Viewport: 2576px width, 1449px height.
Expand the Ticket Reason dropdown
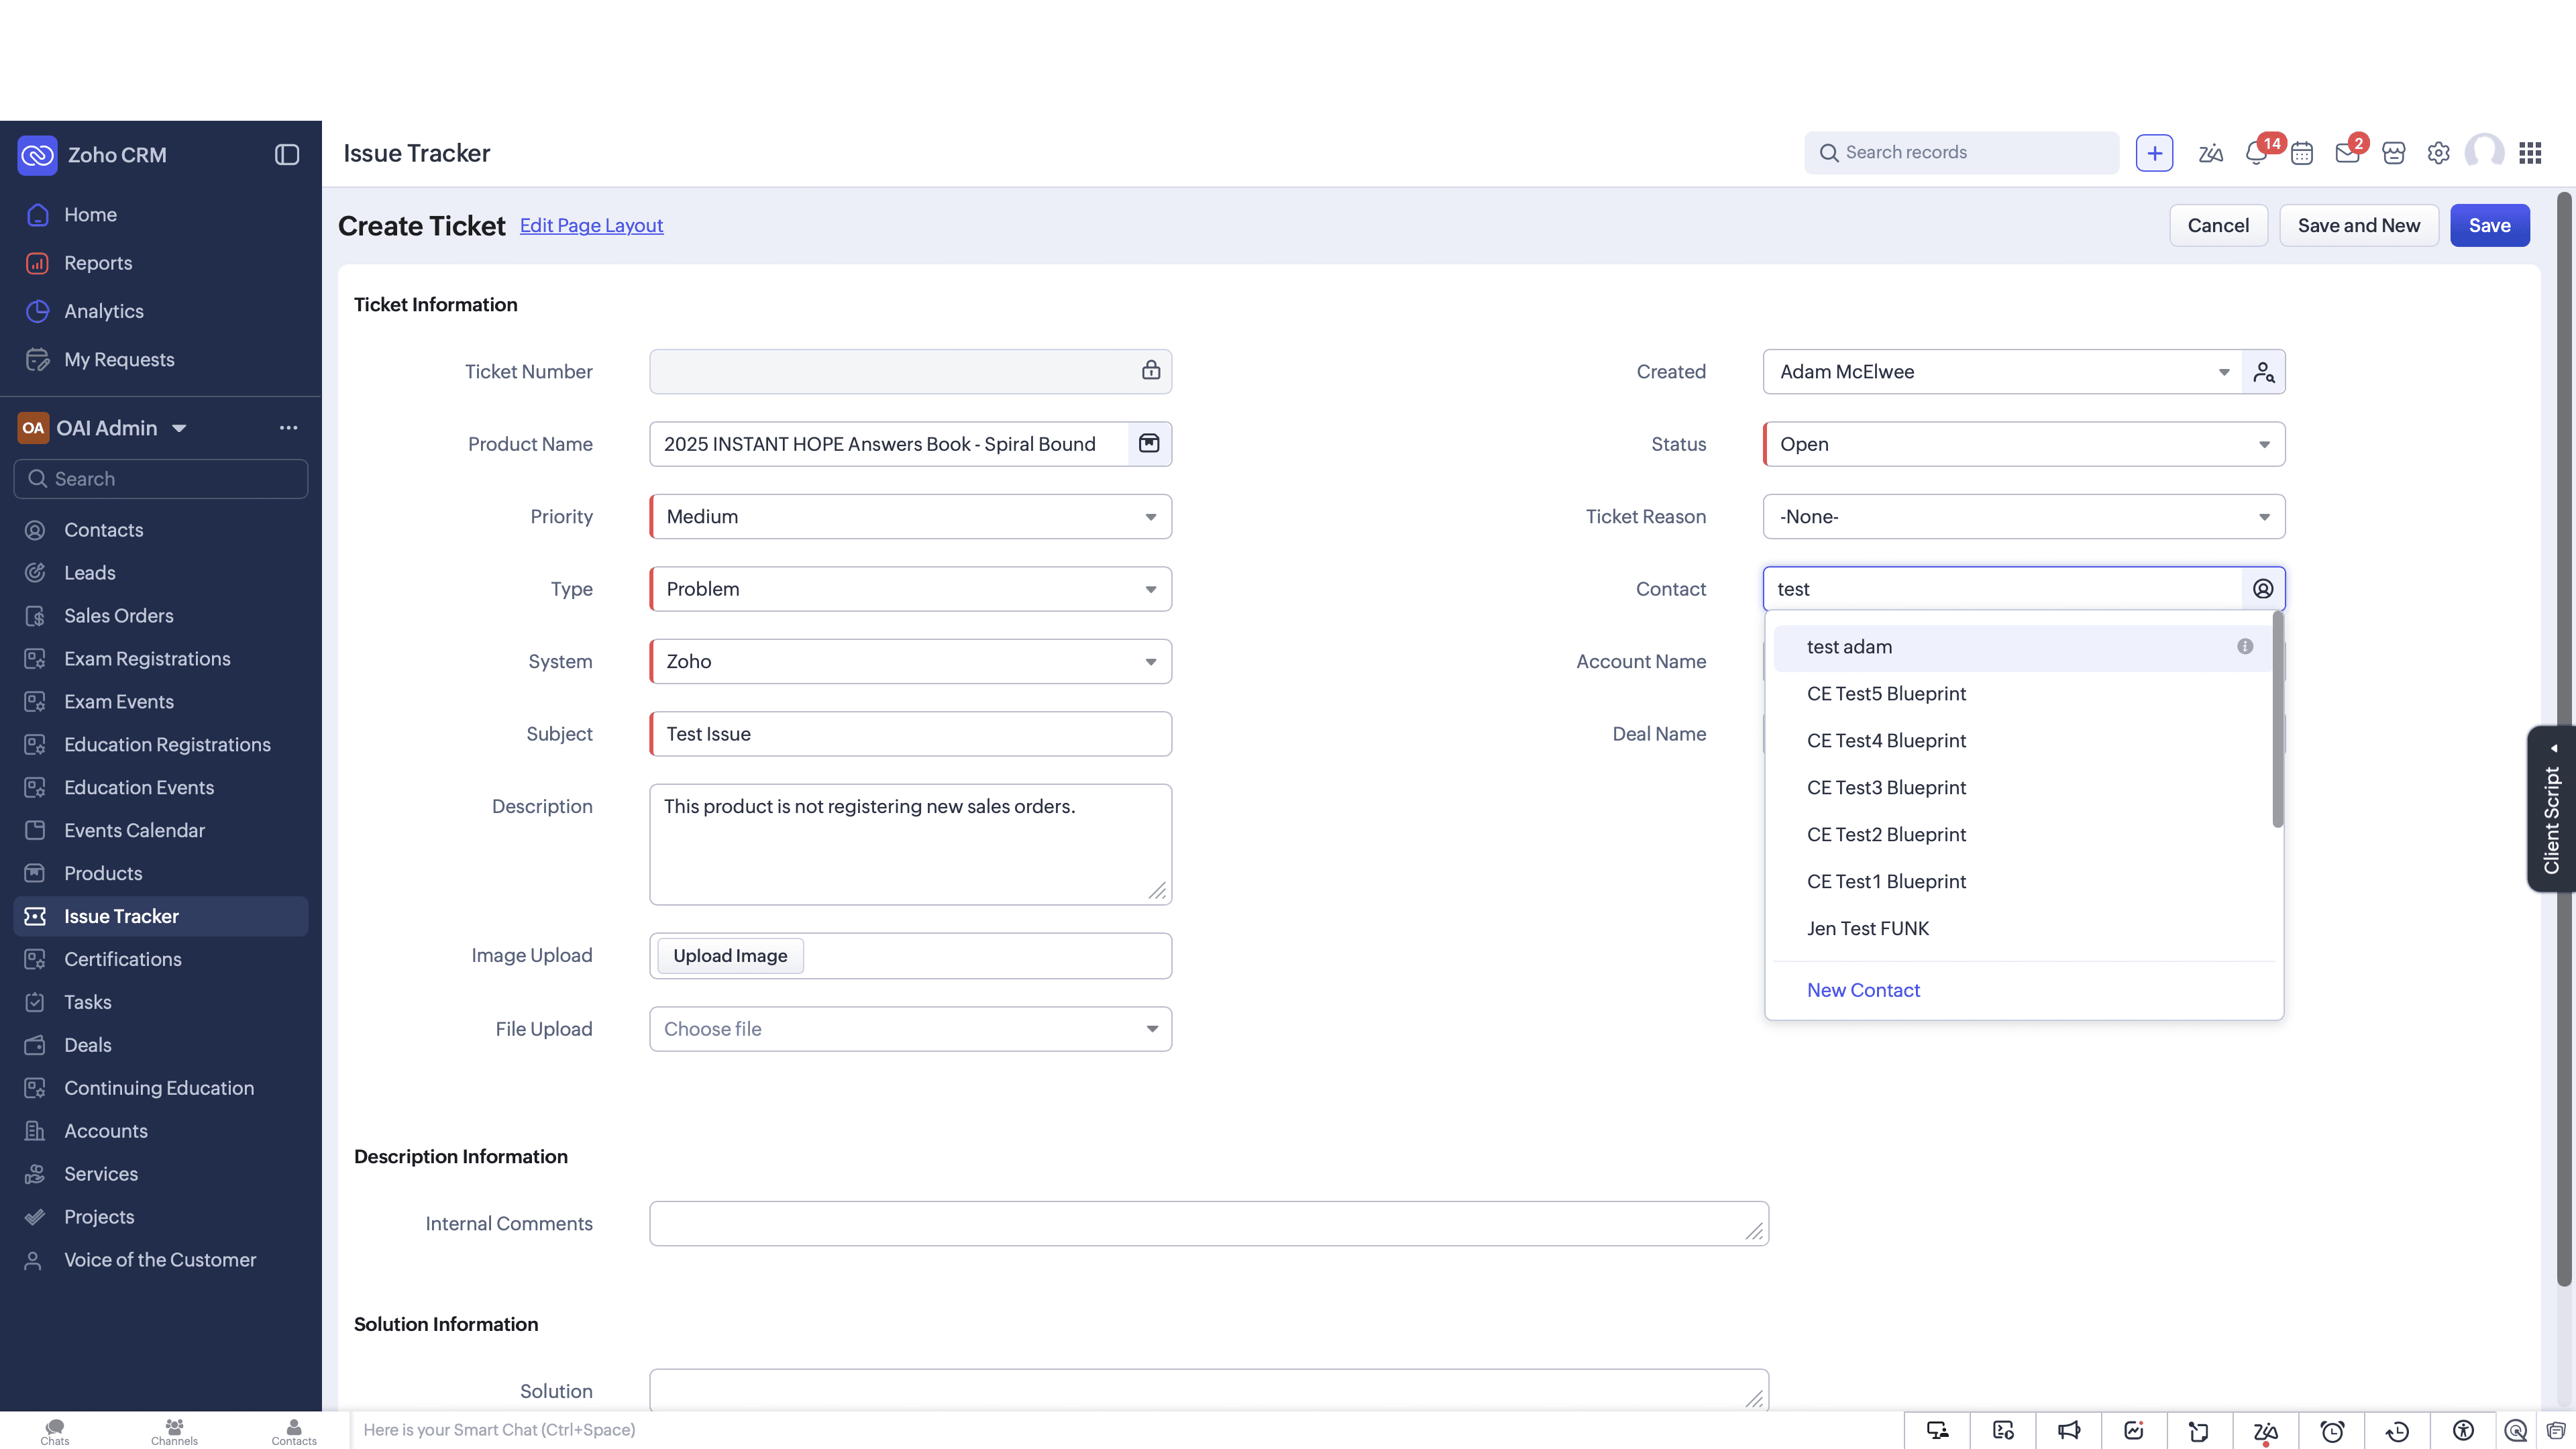[2024, 517]
